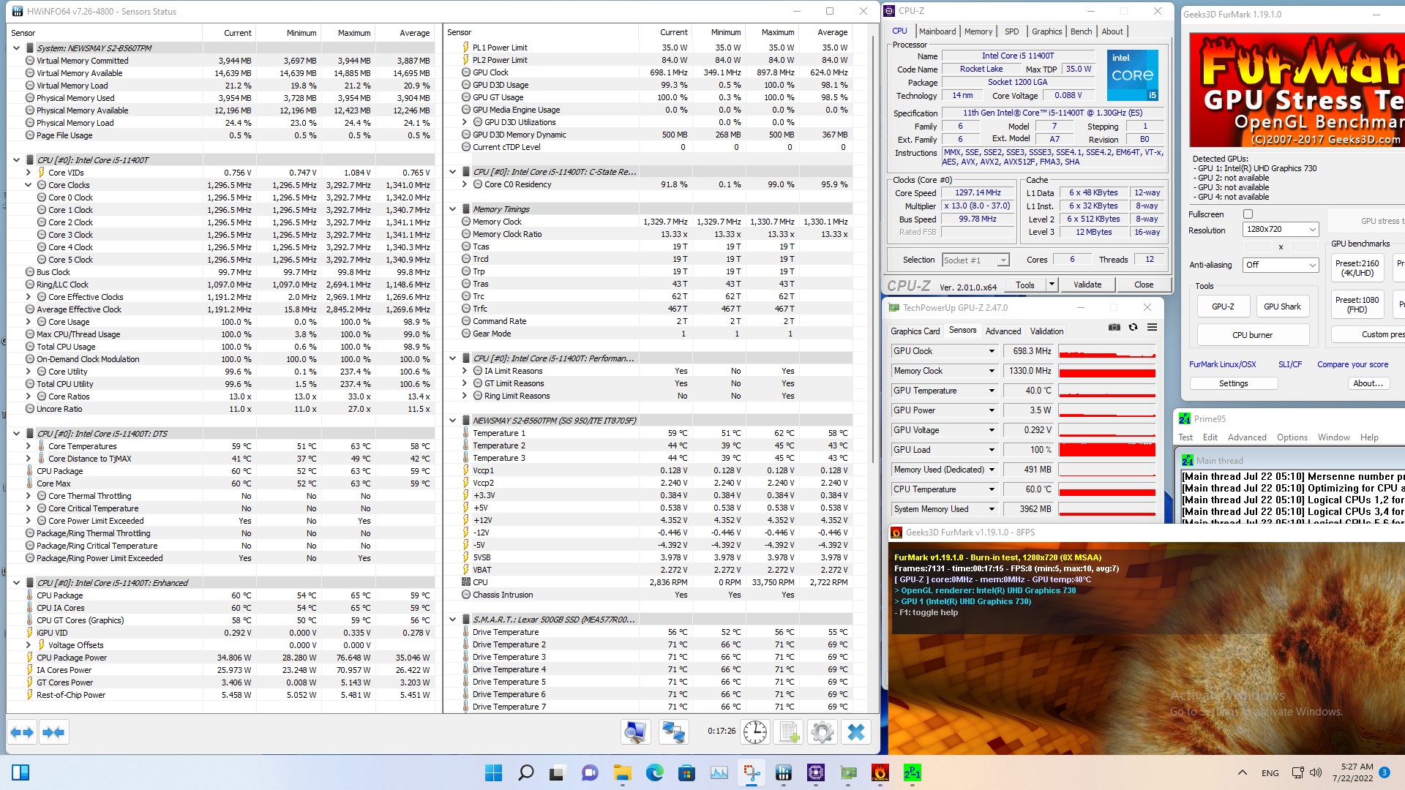Switch to Snipping Tool taskbar icon
Screen dimensions: 1405x790
[x=752, y=772]
